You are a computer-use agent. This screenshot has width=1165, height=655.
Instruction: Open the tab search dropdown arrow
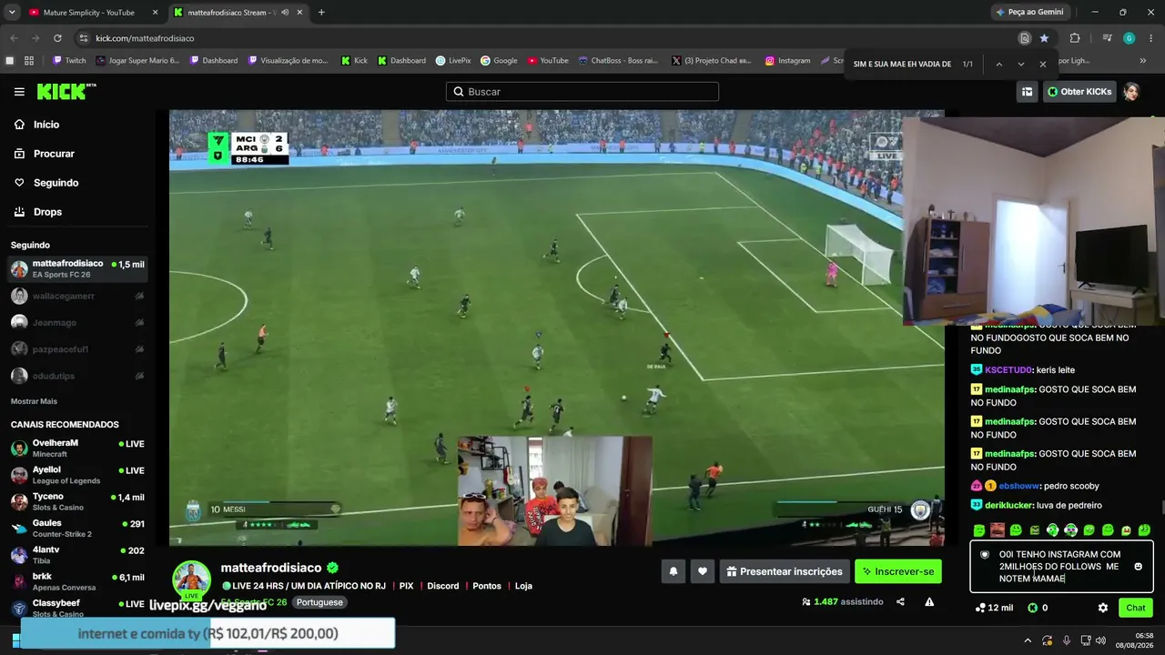tap(12, 13)
